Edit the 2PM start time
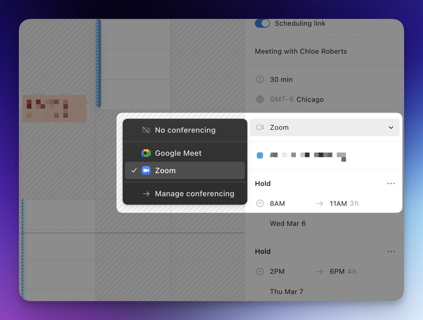Viewport: 423px width, 320px height. pos(277,271)
